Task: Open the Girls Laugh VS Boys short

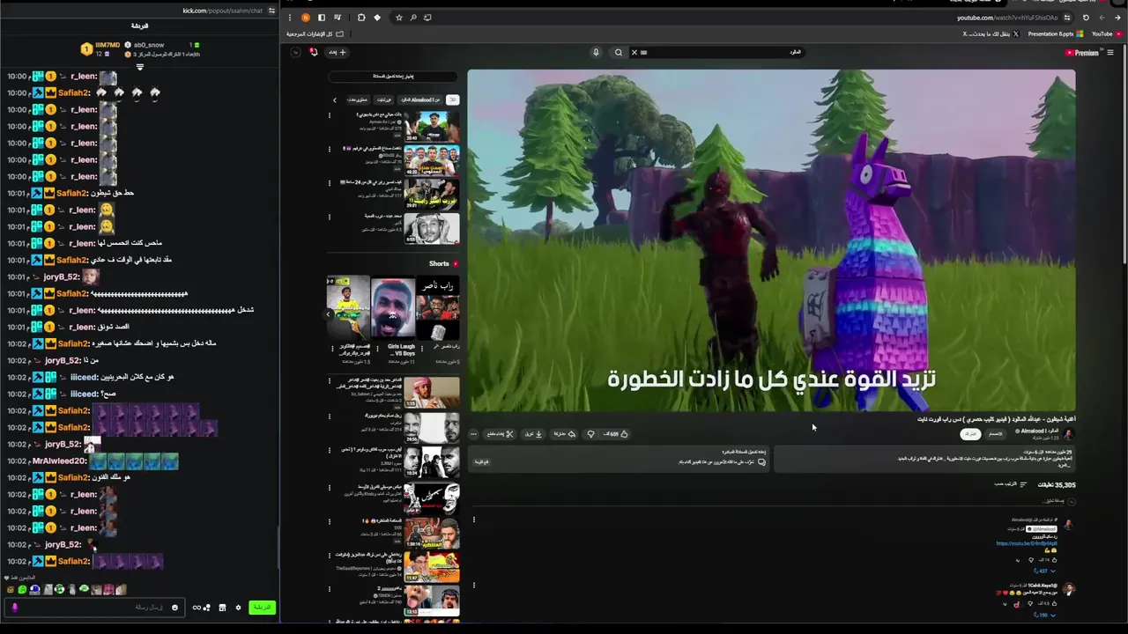Action: tap(393, 309)
